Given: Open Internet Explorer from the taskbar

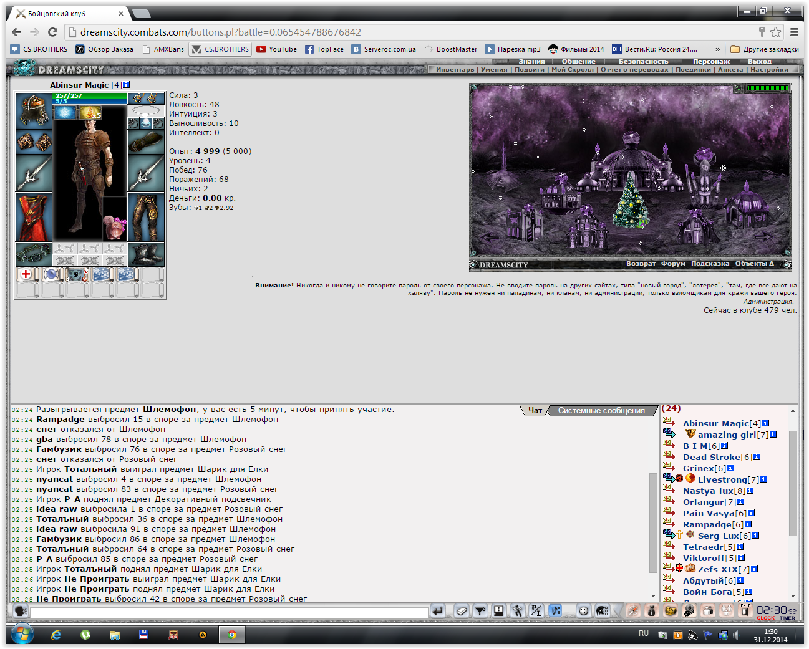Looking at the screenshot, I should tap(56, 635).
